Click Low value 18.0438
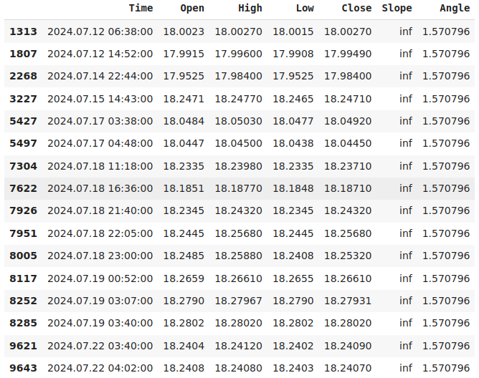This screenshot has width=479, height=378. (293, 143)
